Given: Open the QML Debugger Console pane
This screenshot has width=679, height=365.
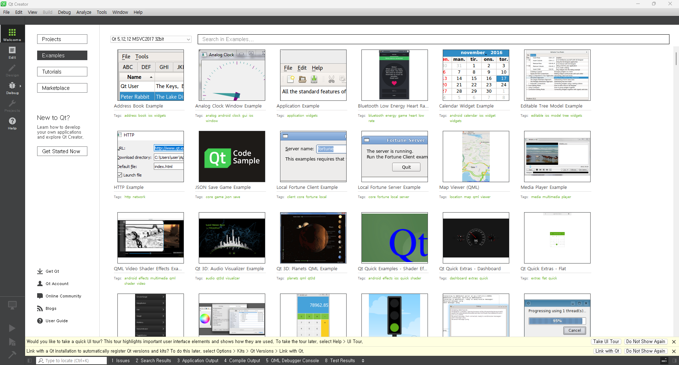Looking at the screenshot, I should pyautogui.click(x=292, y=360).
